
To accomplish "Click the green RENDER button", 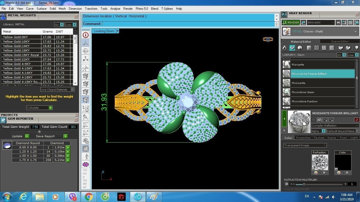I will point(291,23).
